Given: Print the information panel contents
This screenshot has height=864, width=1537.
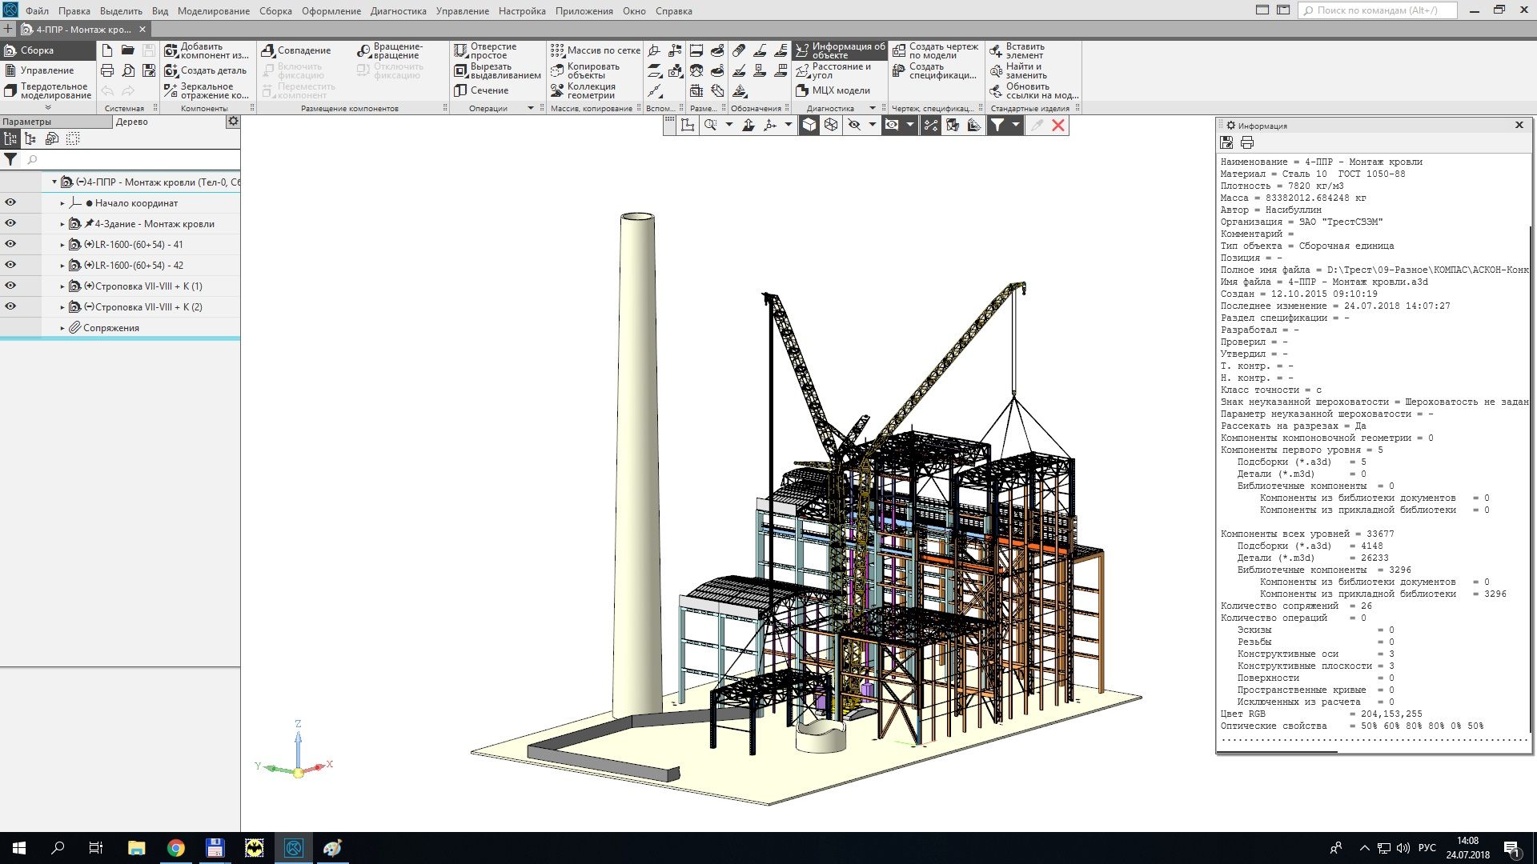Looking at the screenshot, I should [x=1247, y=142].
